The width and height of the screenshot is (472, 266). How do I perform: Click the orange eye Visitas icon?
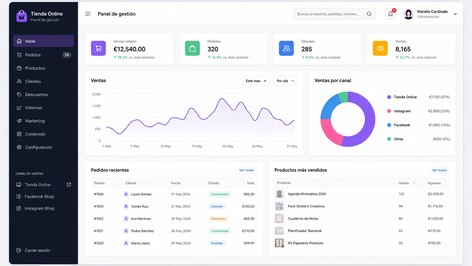click(380, 48)
